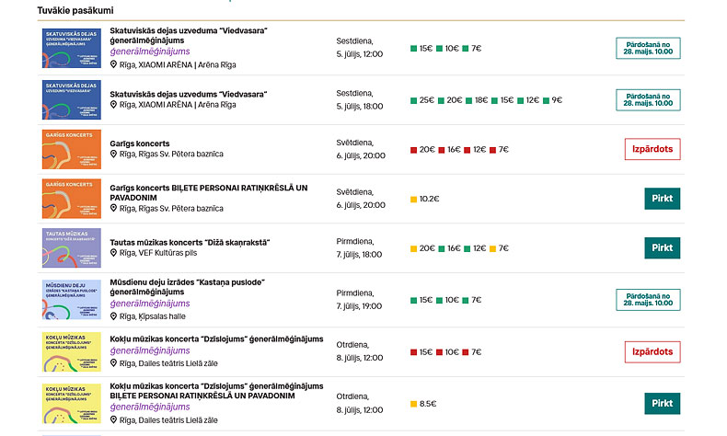Click pin icon in the 18:00 Viedvasara row
Image resolution: width=727 pixels, height=436 pixels.
pos(114,105)
